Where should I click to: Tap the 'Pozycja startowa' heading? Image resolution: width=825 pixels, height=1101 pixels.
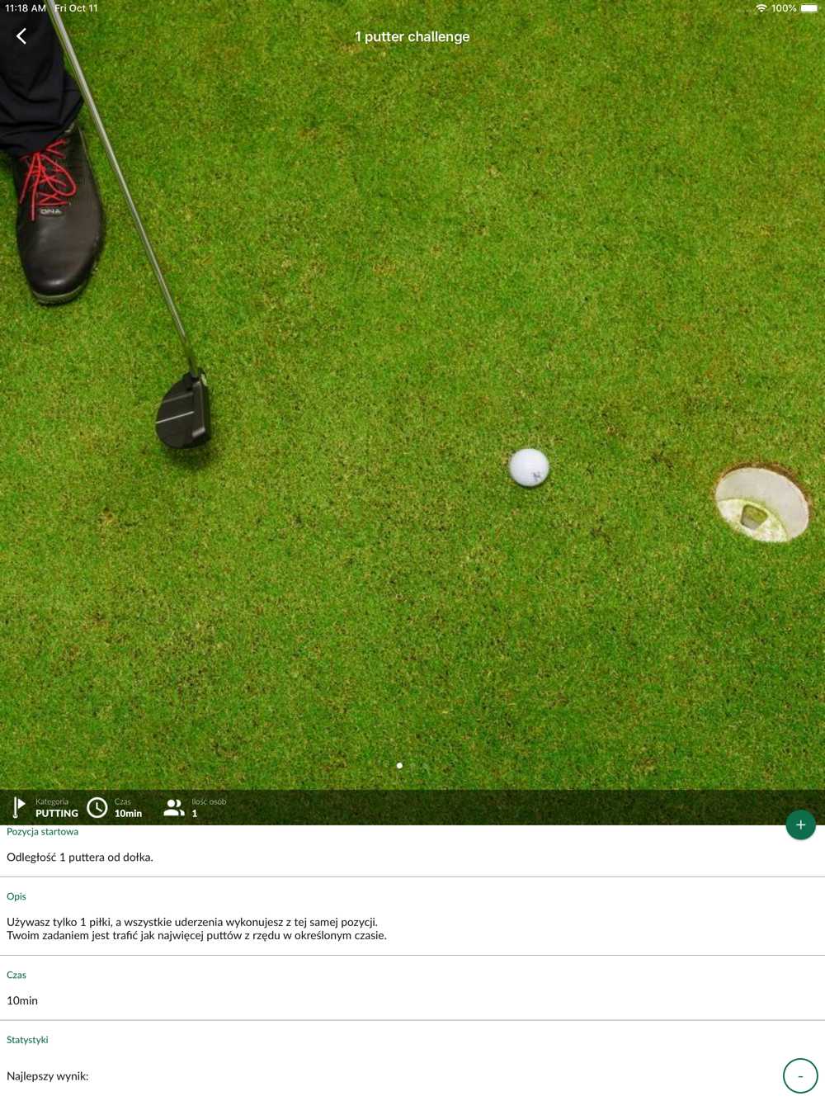43,831
